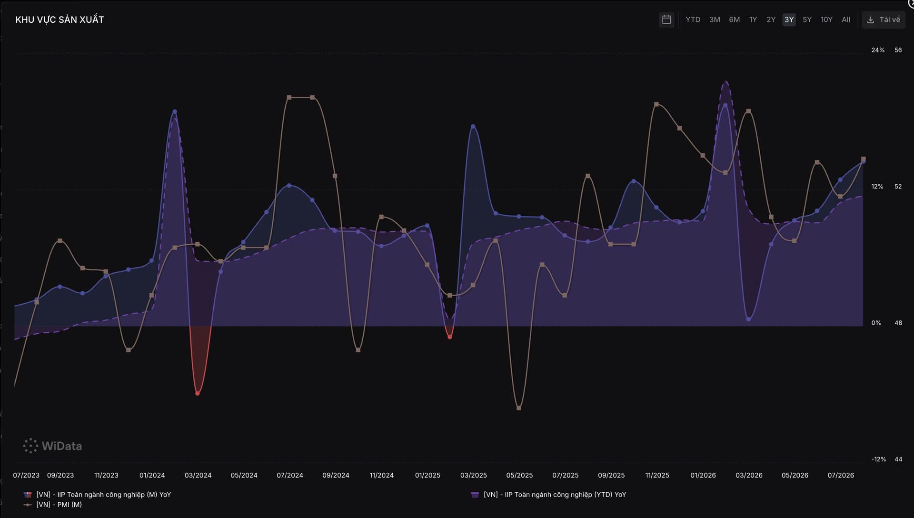
Task: Choose the 6M time range
Action: pos(735,20)
